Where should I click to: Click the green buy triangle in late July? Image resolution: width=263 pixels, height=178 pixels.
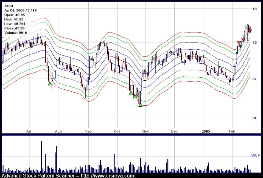(x=50, y=83)
